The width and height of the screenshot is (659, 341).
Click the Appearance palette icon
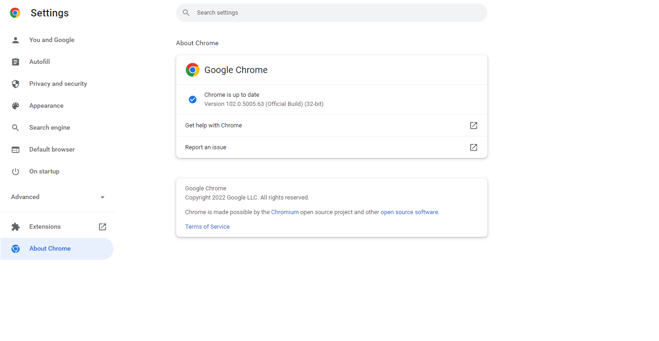(16, 105)
